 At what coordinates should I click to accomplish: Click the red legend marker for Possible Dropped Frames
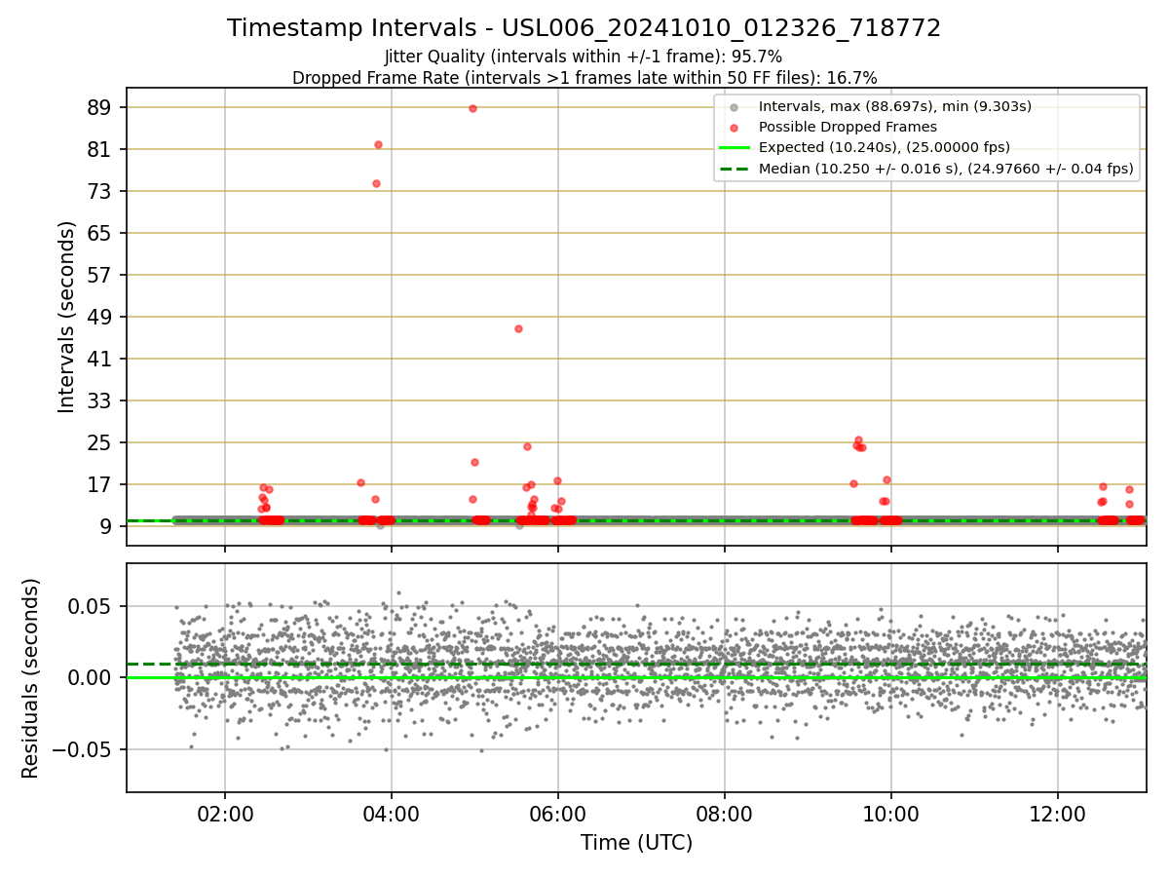point(734,128)
